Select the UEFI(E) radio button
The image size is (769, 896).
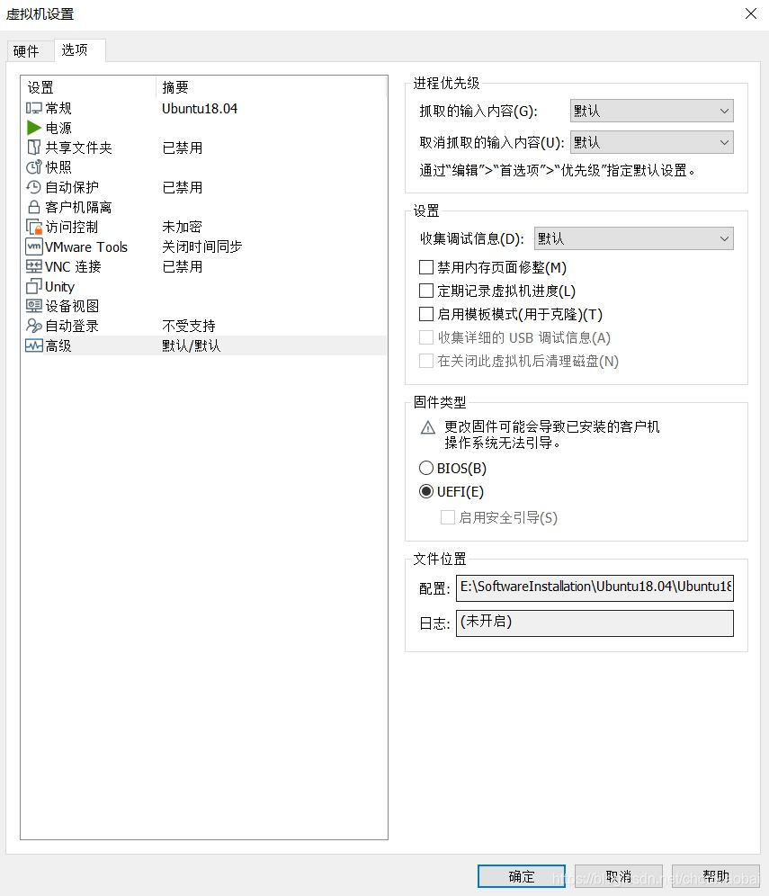426,491
